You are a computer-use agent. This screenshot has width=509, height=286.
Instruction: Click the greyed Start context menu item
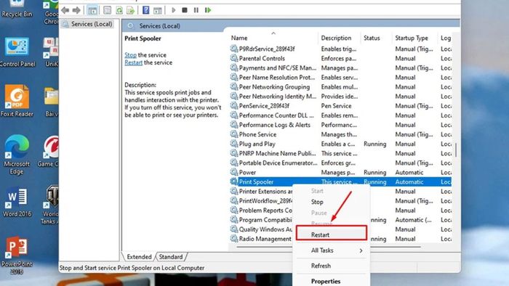[317, 191]
